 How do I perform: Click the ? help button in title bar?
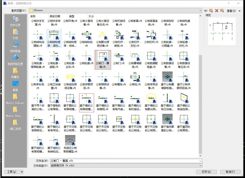[x=229, y=3]
